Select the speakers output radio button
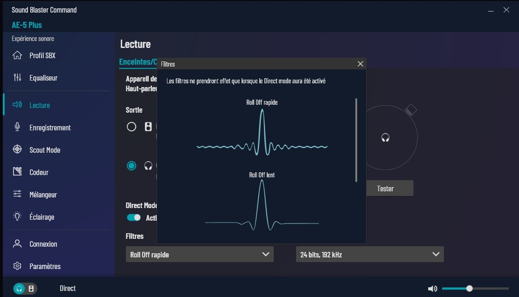The image size is (519, 297). click(131, 127)
